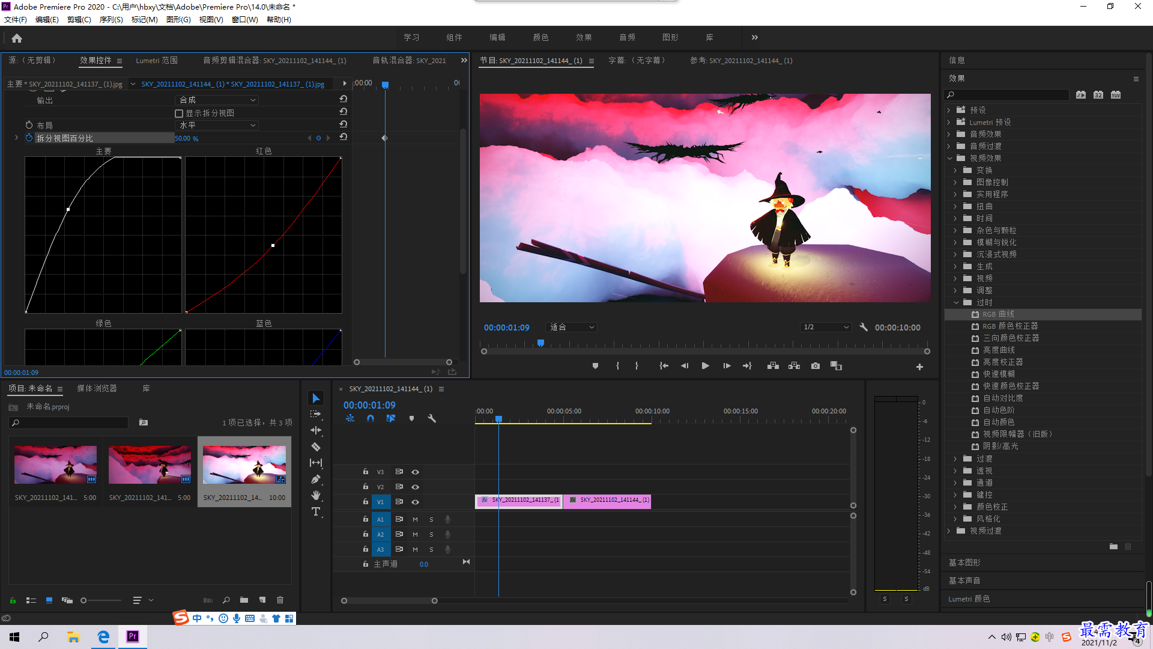The image size is (1153, 649).
Task: Open program monitor settings wrench
Action: click(864, 327)
